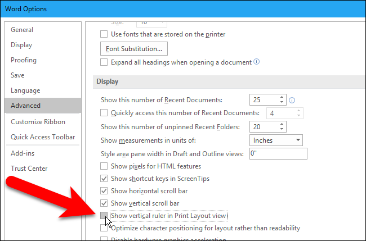Click the Font Substitution button
The image size is (366, 241).
pos(135,48)
